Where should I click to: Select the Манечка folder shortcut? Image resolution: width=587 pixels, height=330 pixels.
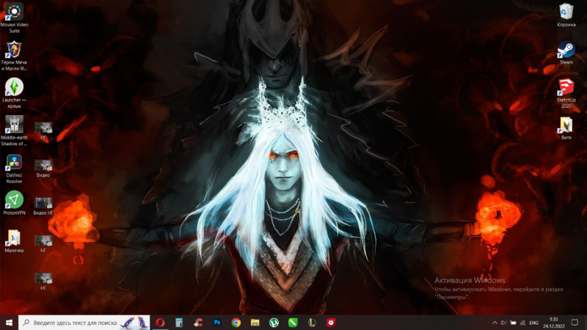click(14, 241)
